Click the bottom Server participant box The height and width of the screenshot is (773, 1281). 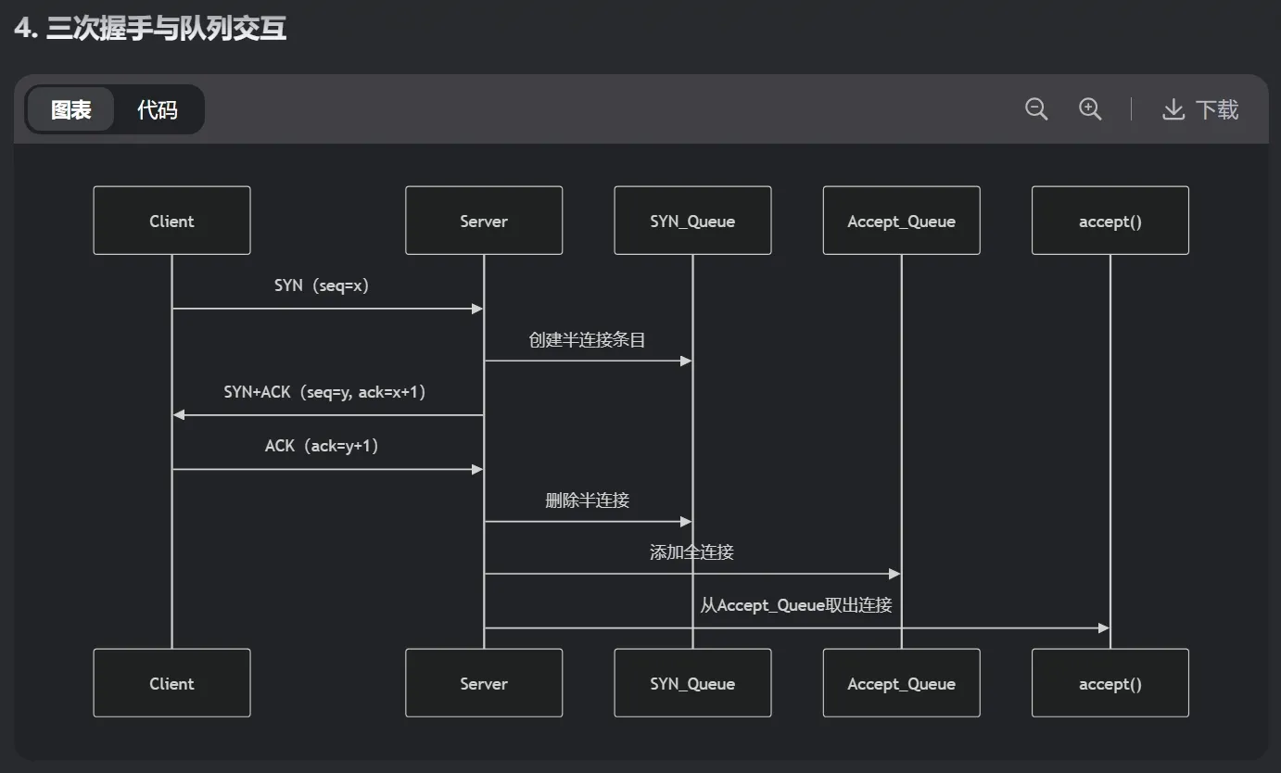pyautogui.click(x=484, y=683)
